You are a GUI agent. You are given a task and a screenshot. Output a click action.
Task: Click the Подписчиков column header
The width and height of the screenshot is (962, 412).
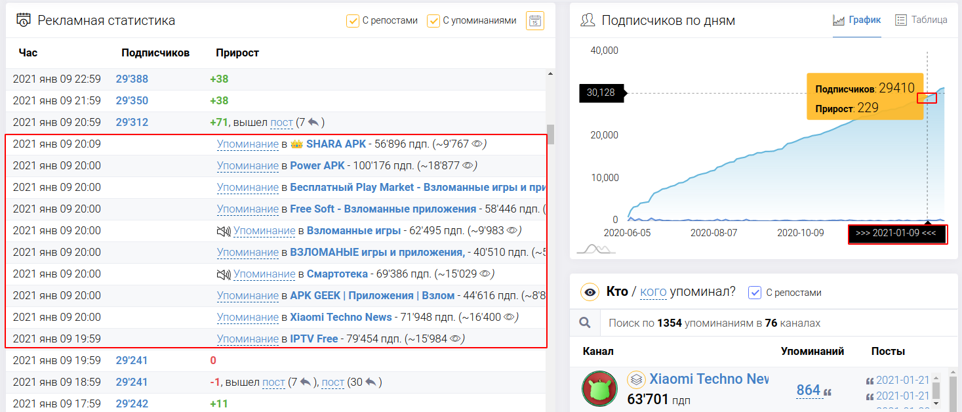coord(155,52)
